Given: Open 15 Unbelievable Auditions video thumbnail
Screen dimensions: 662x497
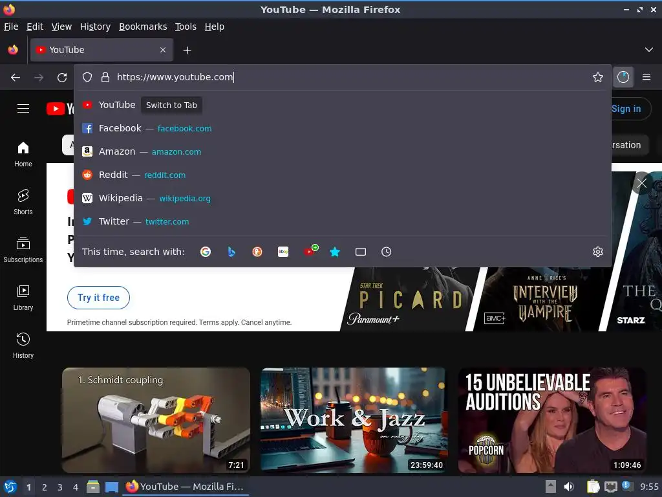Looking at the screenshot, I should pos(552,420).
